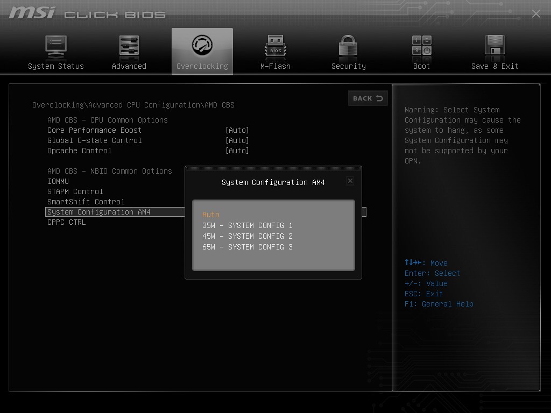Click the AMD CBS - CPU Common Options heading
Screen dimensions: 551x413
[108, 120]
